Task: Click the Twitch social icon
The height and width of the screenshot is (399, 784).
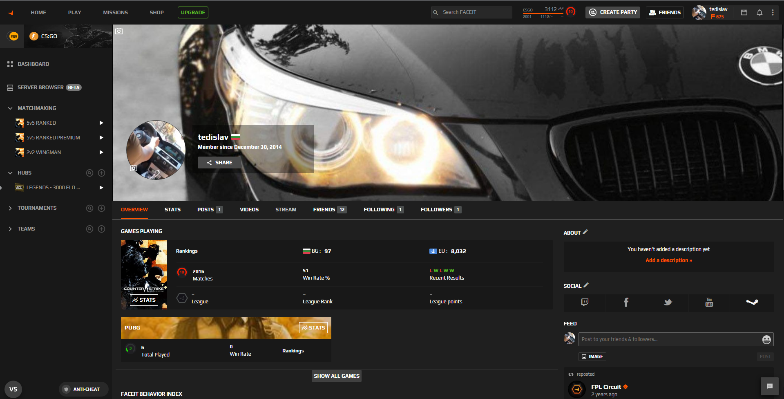Action: pos(585,303)
